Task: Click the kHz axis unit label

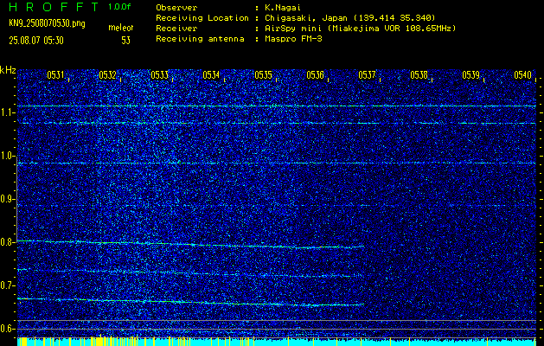Action: (x=8, y=70)
